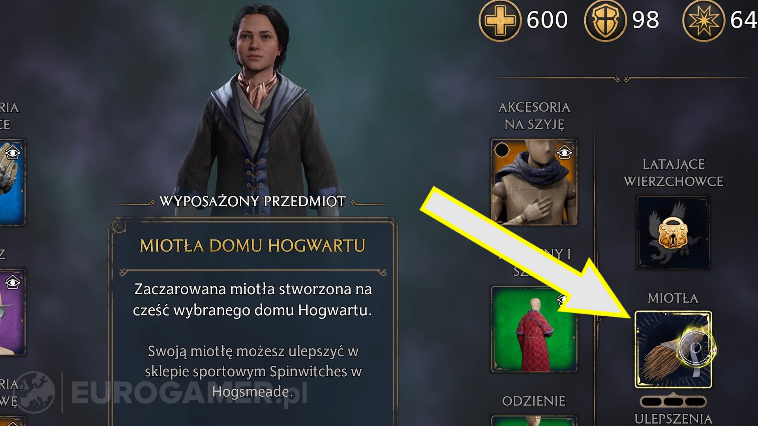Click the Odzienie category label
The width and height of the screenshot is (758, 426).
(534, 401)
